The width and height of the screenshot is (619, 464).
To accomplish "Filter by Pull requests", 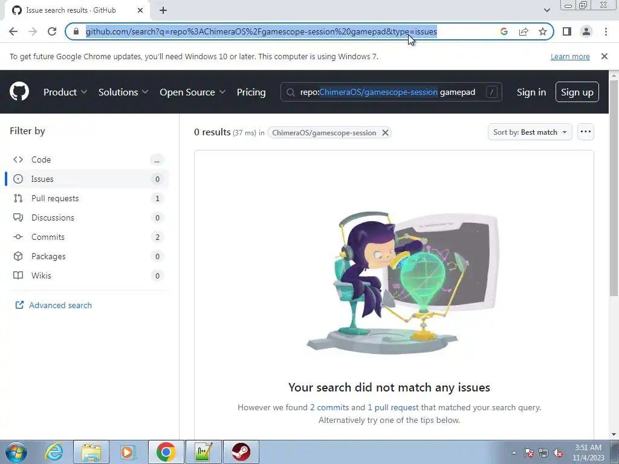I will click(87, 198).
